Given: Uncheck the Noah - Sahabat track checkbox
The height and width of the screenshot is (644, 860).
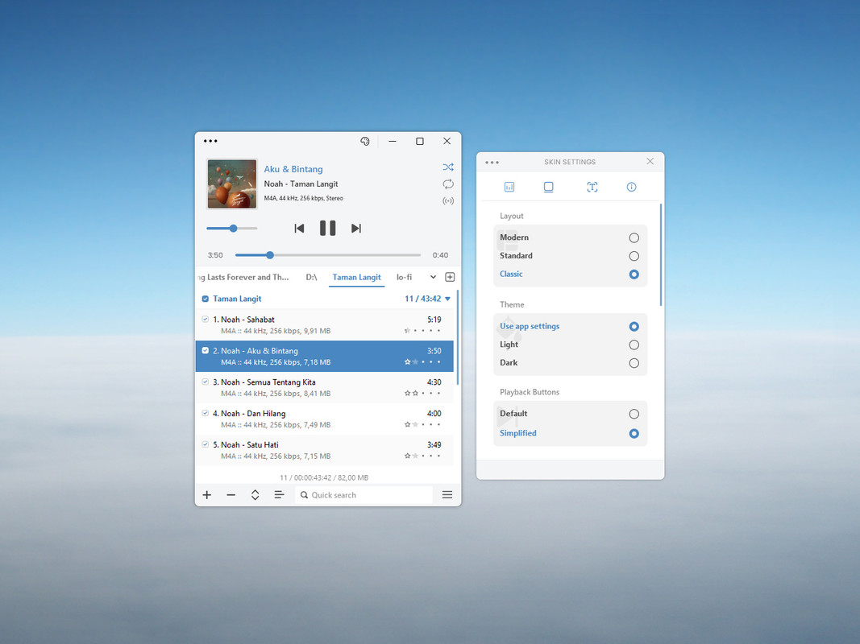Looking at the screenshot, I should [x=206, y=320].
